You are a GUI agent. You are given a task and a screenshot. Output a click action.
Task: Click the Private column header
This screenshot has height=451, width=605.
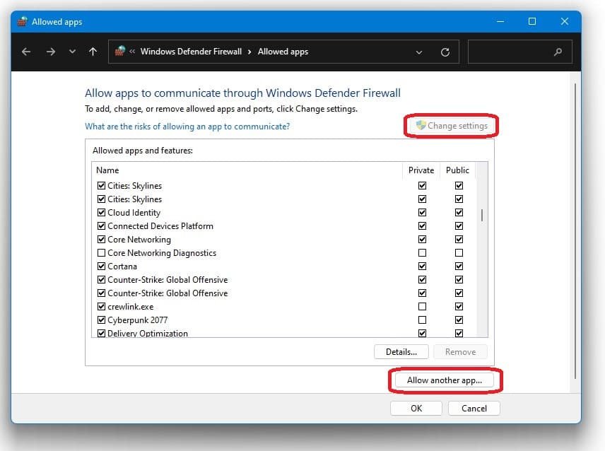[x=421, y=170]
